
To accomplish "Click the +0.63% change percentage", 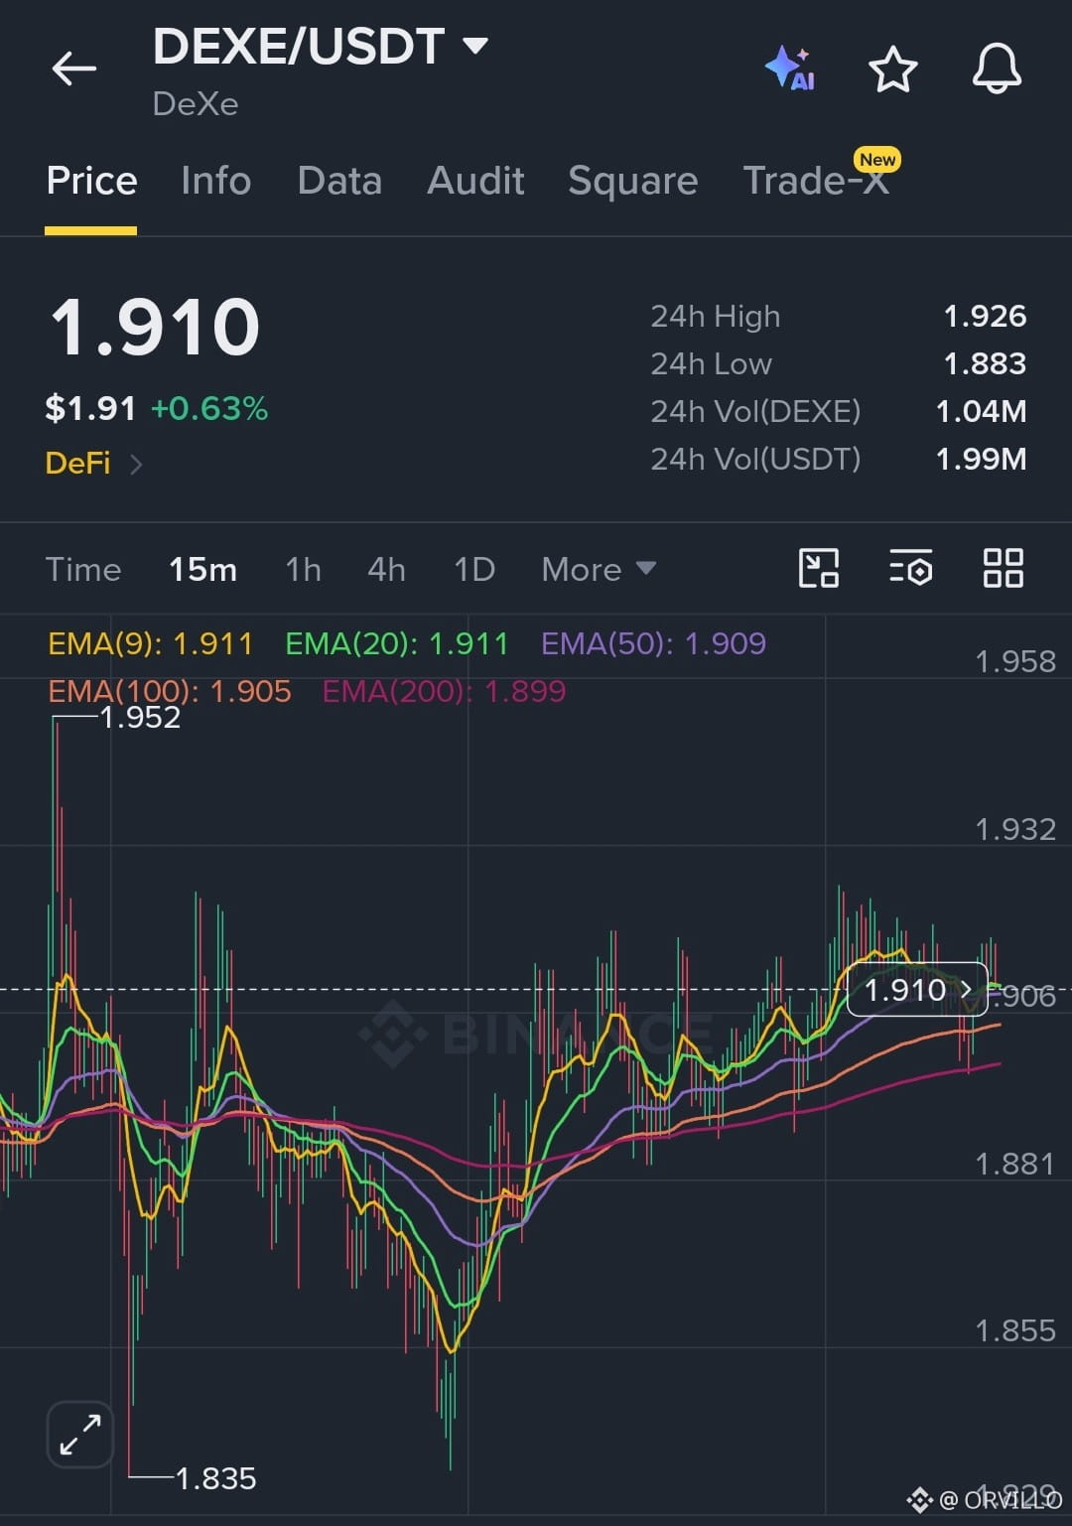I will tap(209, 408).
